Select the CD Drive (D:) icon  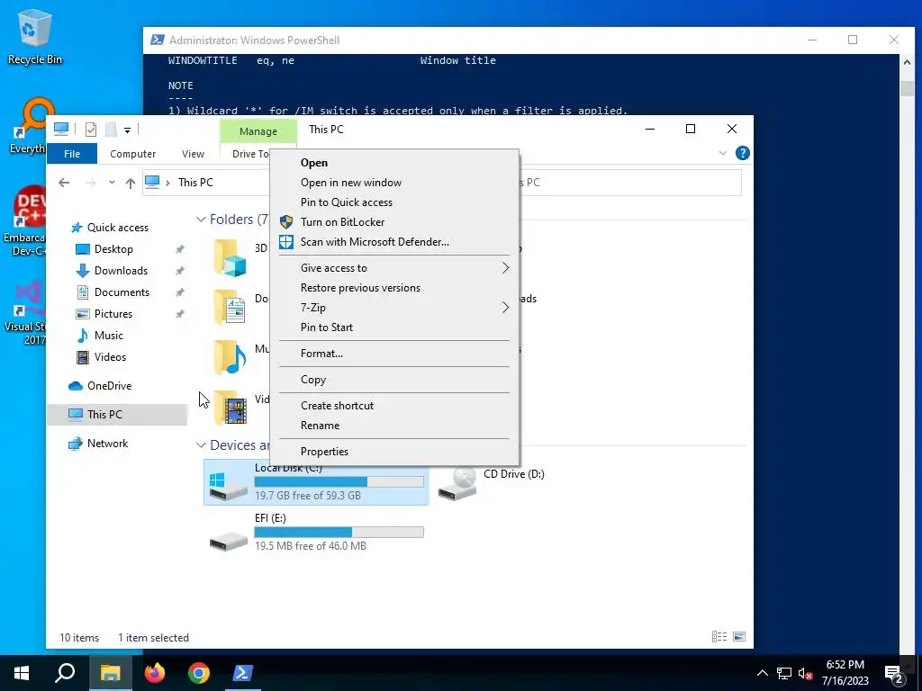point(457,483)
